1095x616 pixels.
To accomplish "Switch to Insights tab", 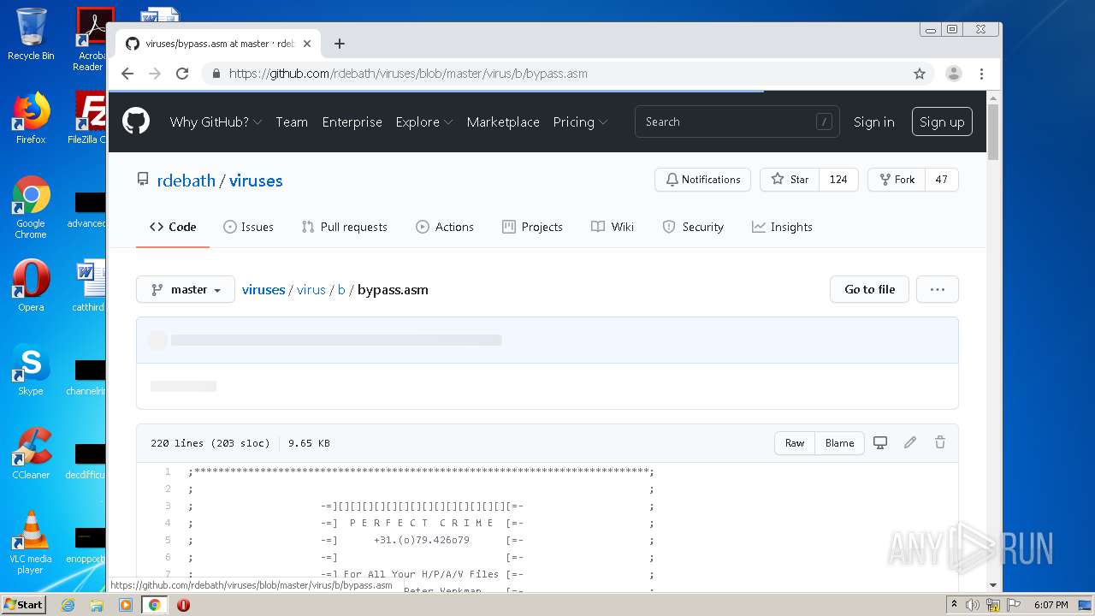I will tap(782, 227).
